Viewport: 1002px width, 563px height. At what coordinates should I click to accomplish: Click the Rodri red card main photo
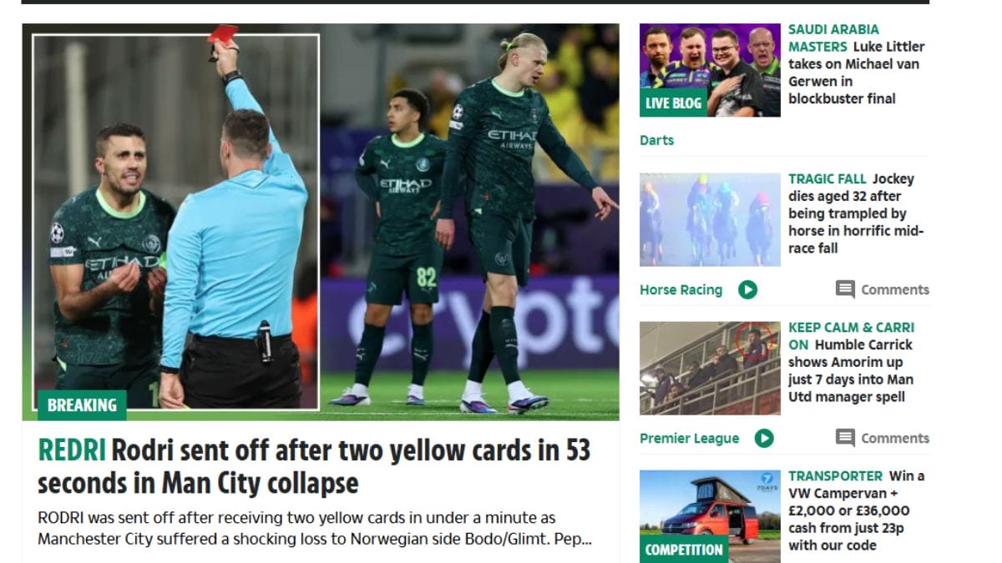pyautogui.click(x=321, y=222)
